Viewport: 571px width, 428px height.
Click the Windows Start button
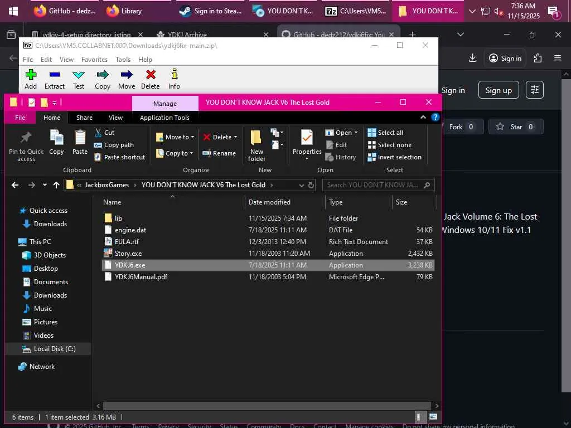point(13,11)
